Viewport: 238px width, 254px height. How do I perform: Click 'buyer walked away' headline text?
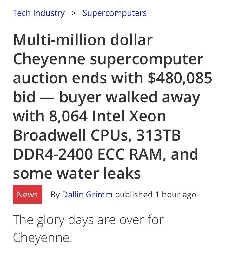(x=130, y=97)
